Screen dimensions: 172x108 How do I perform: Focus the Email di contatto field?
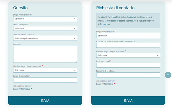[x=45, y=80]
